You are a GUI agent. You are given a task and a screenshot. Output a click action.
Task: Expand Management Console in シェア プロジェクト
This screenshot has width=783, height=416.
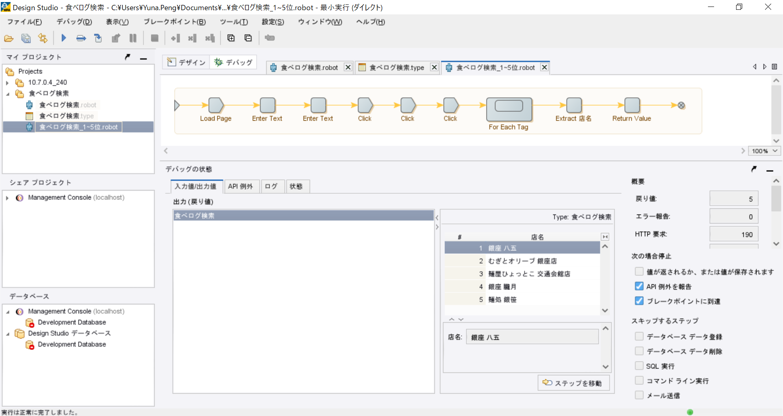[7, 198]
